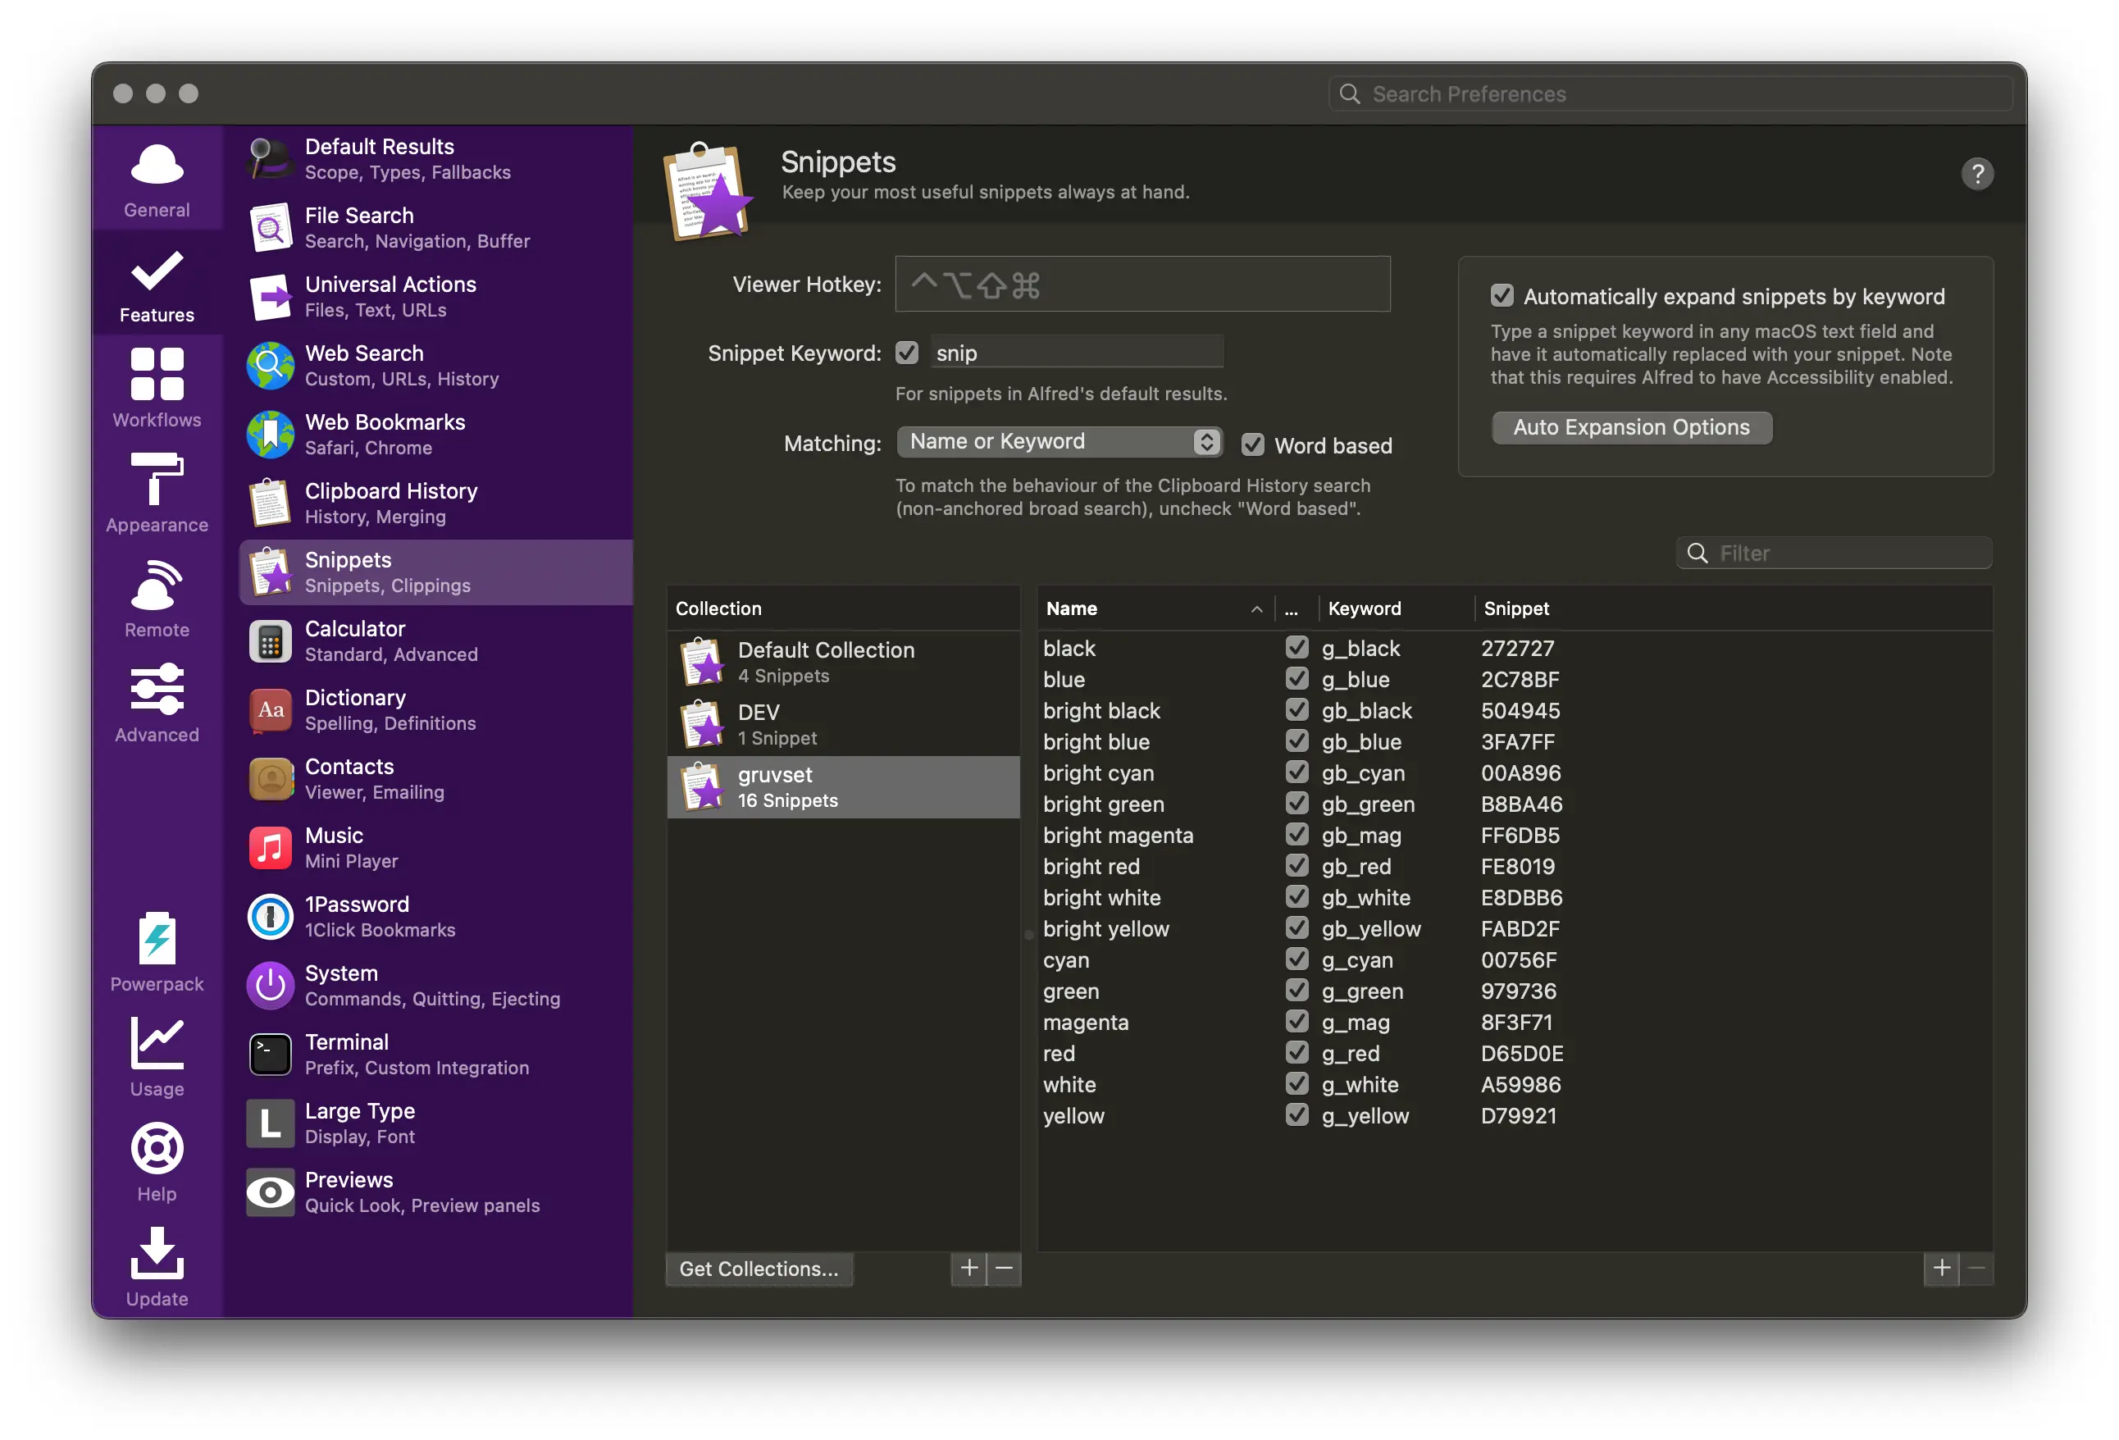Viewport: 2119px width, 1440px height.
Task: Select Dictionary feature
Action: click(435, 709)
